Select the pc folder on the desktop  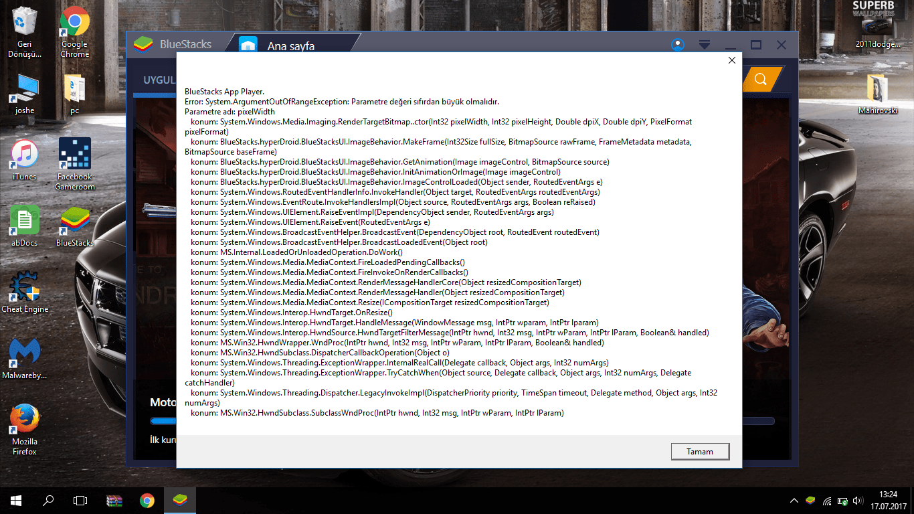(74, 94)
